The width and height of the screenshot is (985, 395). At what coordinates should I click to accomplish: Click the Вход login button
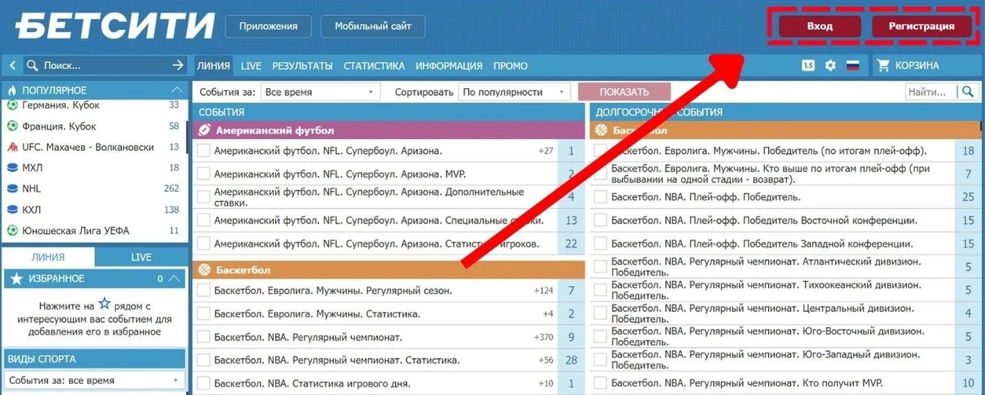[x=820, y=26]
